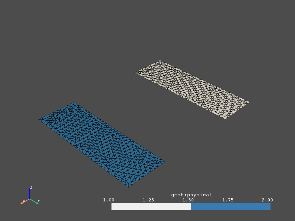Click the blue triangulated mesh surface

(x=102, y=145)
